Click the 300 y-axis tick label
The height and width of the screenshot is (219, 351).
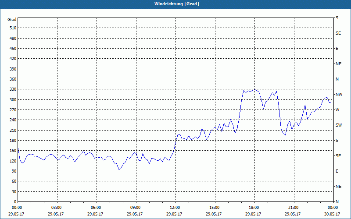13,100
